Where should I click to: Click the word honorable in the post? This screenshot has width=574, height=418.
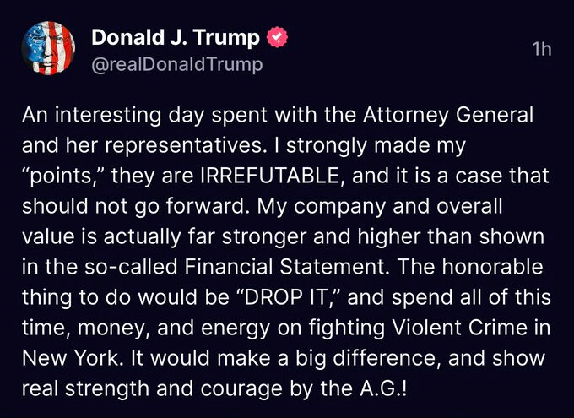tap(493, 267)
